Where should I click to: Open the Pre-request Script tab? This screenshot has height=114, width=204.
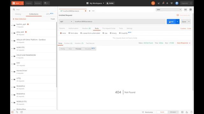pyautogui.click(x=109, y=28)
